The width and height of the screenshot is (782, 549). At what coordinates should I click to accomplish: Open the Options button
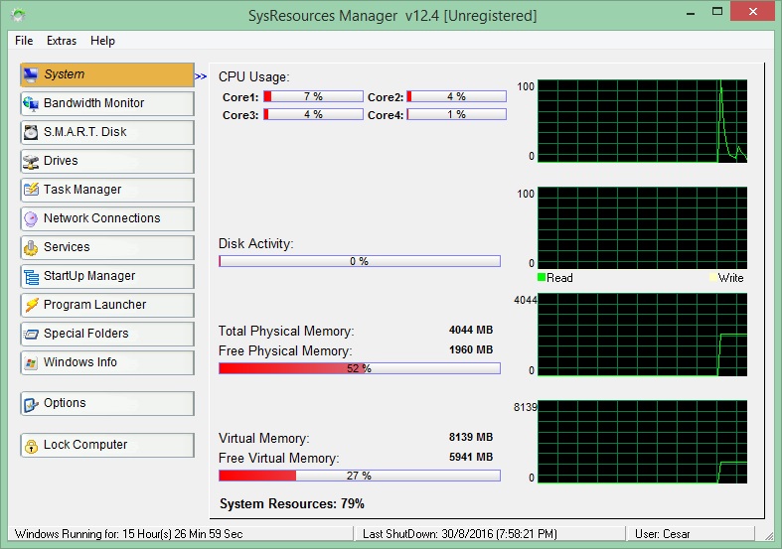click(x=106, y=403)
